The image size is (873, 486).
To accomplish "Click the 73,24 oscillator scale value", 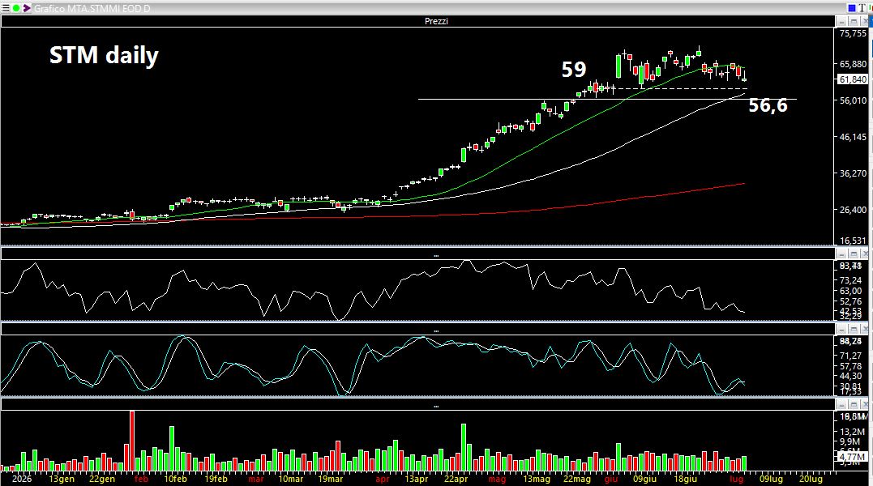I will (851, 280).
